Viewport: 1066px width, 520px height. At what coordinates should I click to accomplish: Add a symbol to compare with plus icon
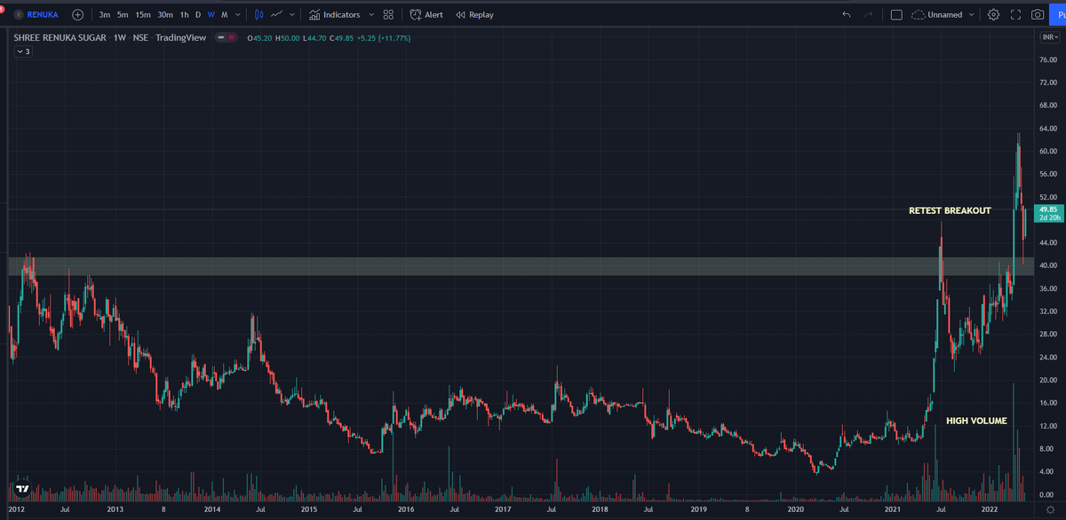click(x=78, y=15)
